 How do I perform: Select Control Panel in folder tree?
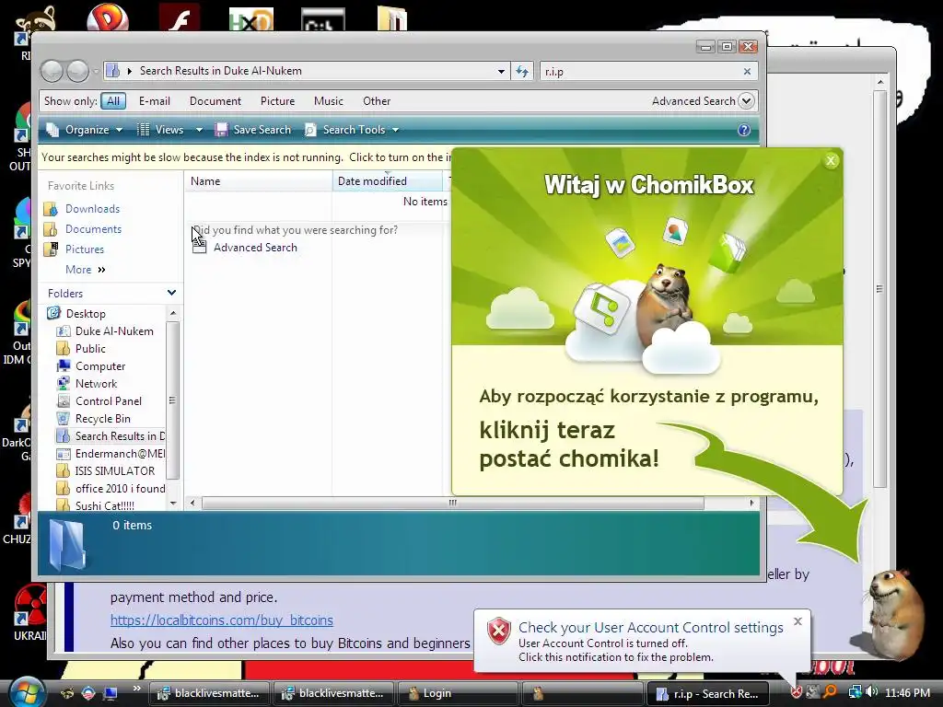coord(109,401)
